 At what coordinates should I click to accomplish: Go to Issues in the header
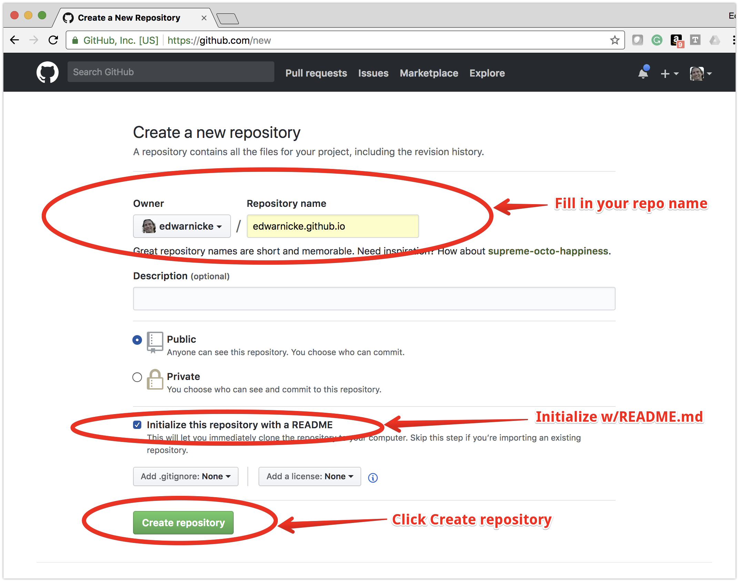[x=373, y=73]
